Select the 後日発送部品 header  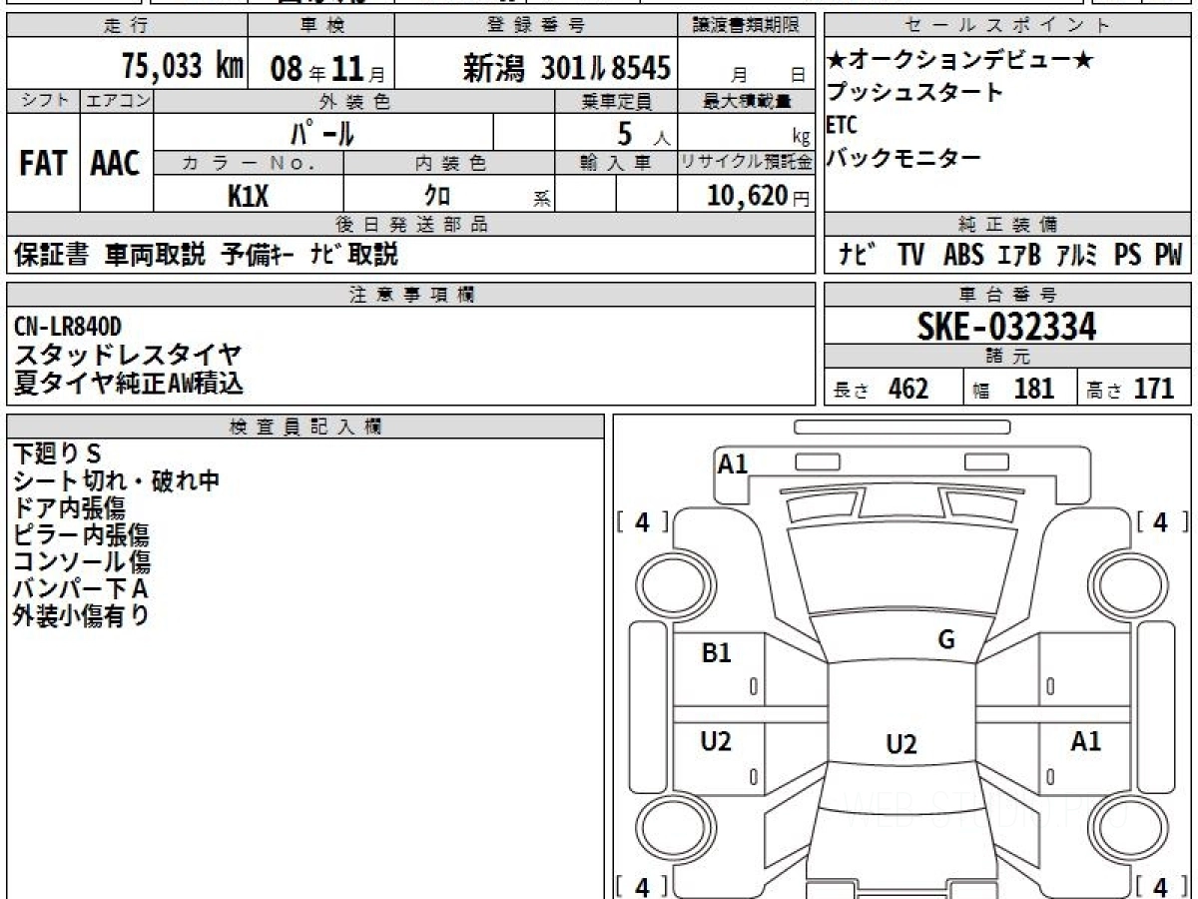tap(411, 225)
